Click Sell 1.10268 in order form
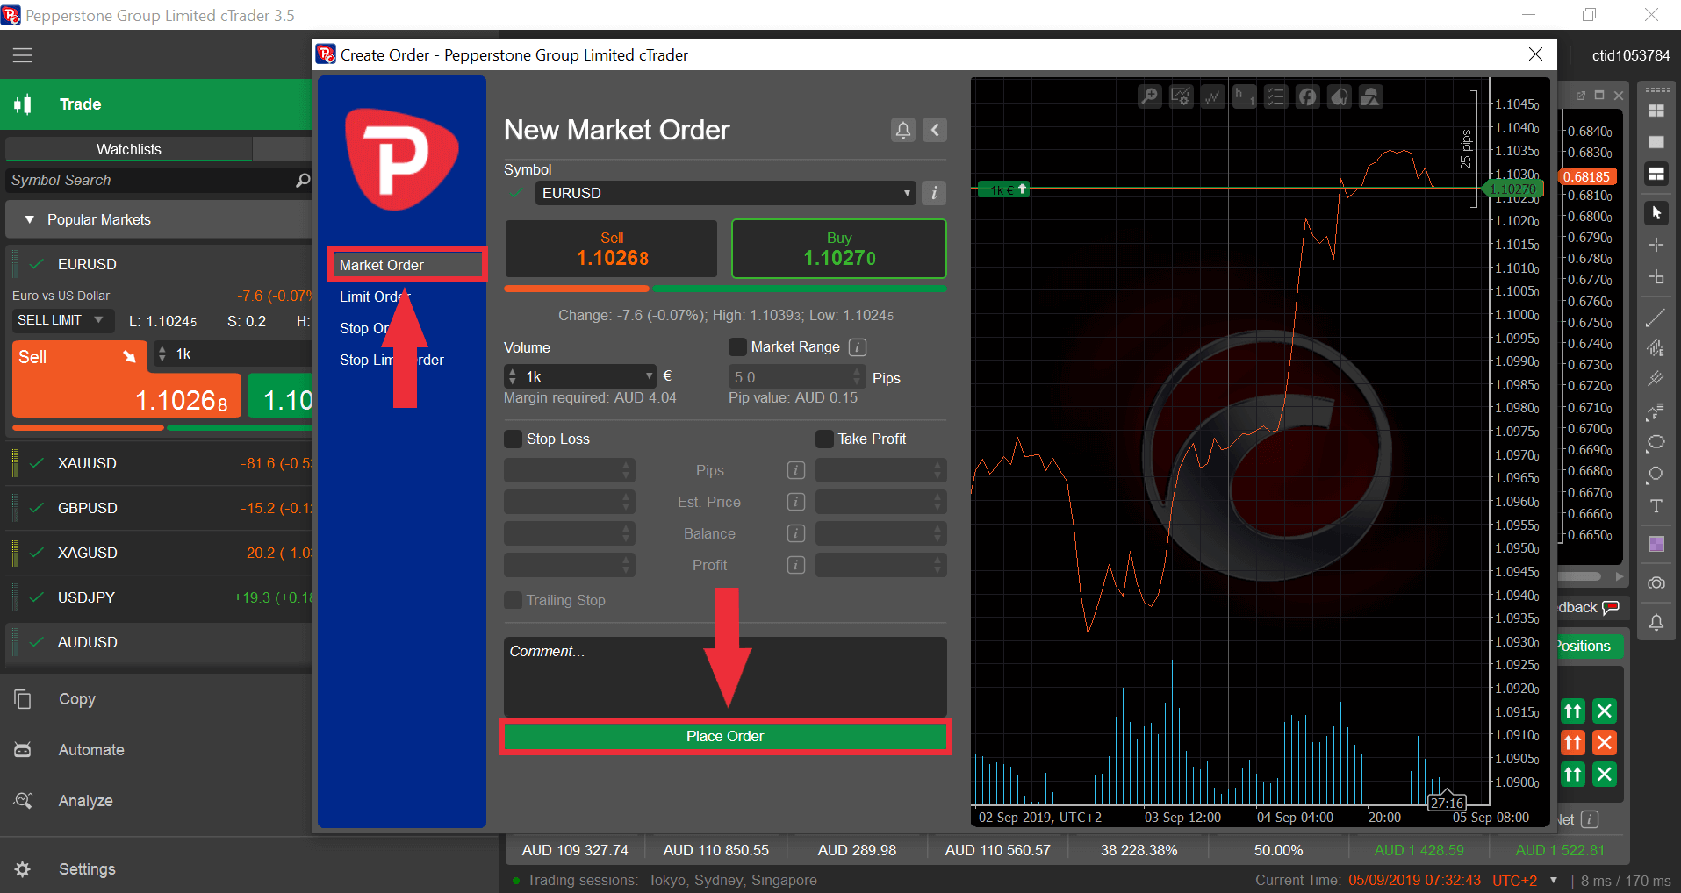This screenshot has height=893, width=1681. pyautogui.click(x=612, y=249)
